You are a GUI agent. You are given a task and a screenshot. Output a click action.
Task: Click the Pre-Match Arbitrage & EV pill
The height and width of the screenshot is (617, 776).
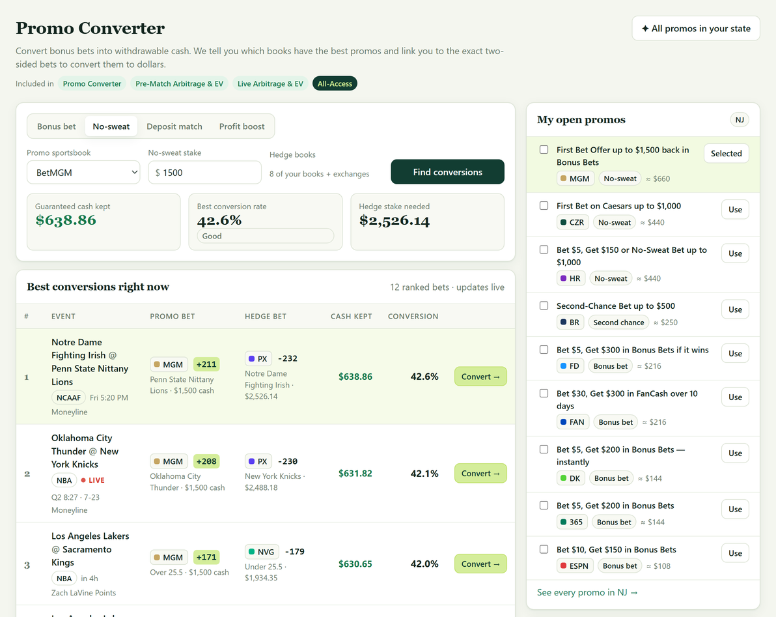click(179, 83)
